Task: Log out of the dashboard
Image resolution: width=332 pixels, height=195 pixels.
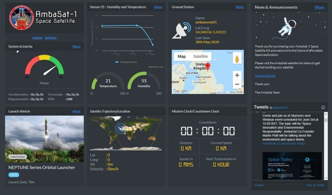Action: click(37, 38)
